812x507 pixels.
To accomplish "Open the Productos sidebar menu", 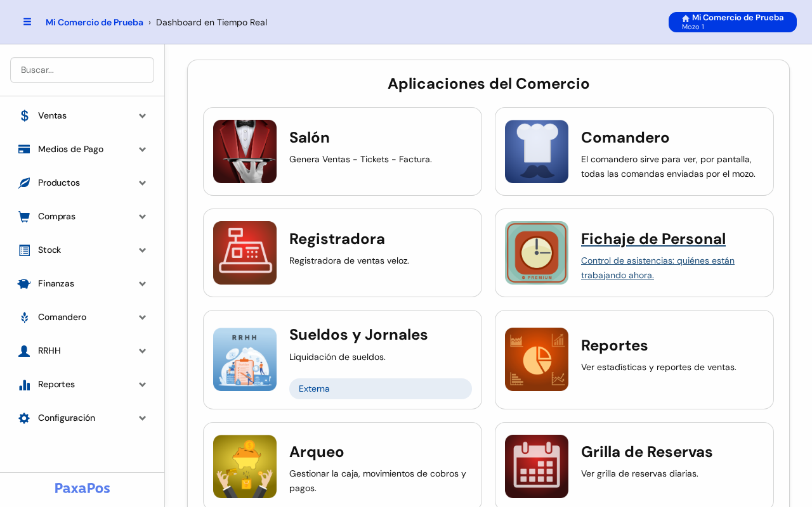I will 82,183.
